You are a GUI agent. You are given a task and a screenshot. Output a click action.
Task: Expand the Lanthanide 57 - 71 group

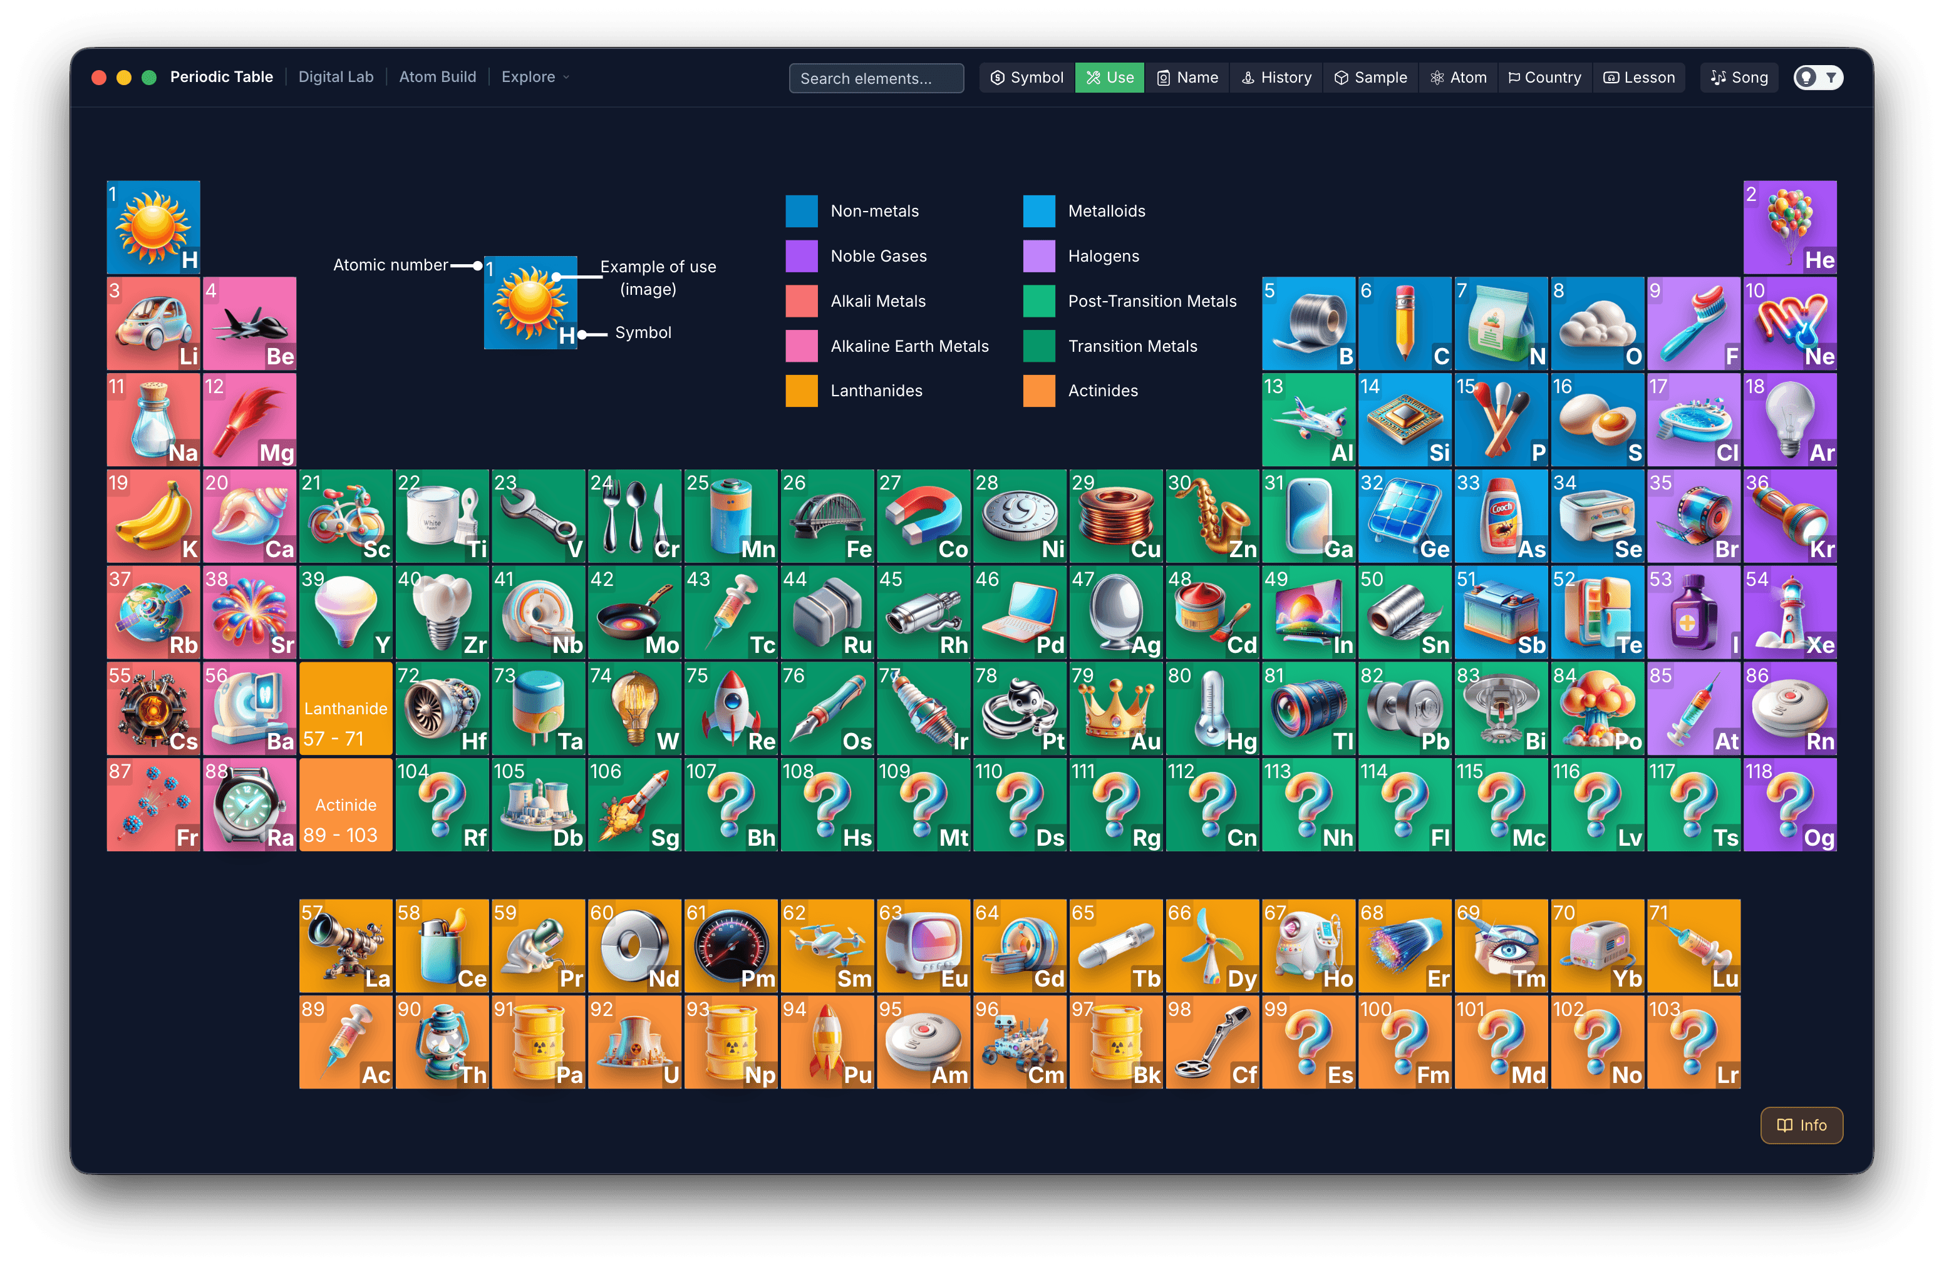coord(346,708)
